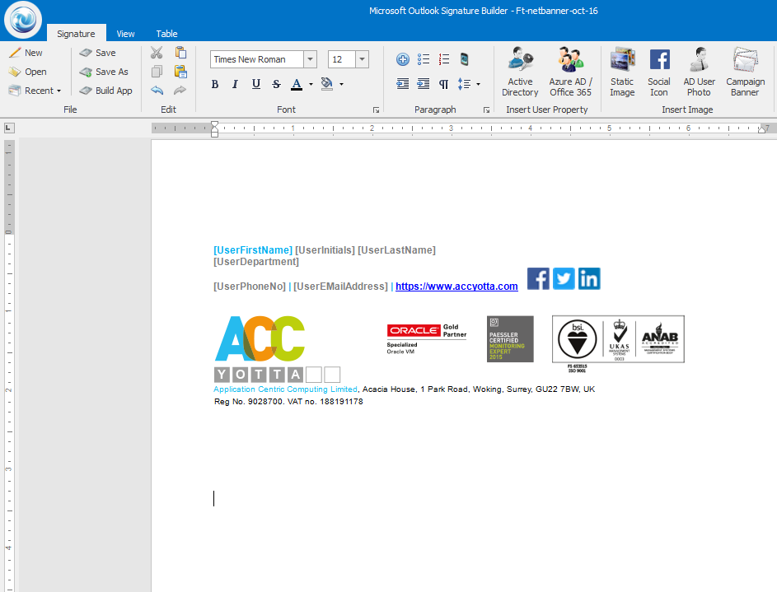
Task: Insert Active Directory user property
Action: click(x=520, y=72)
